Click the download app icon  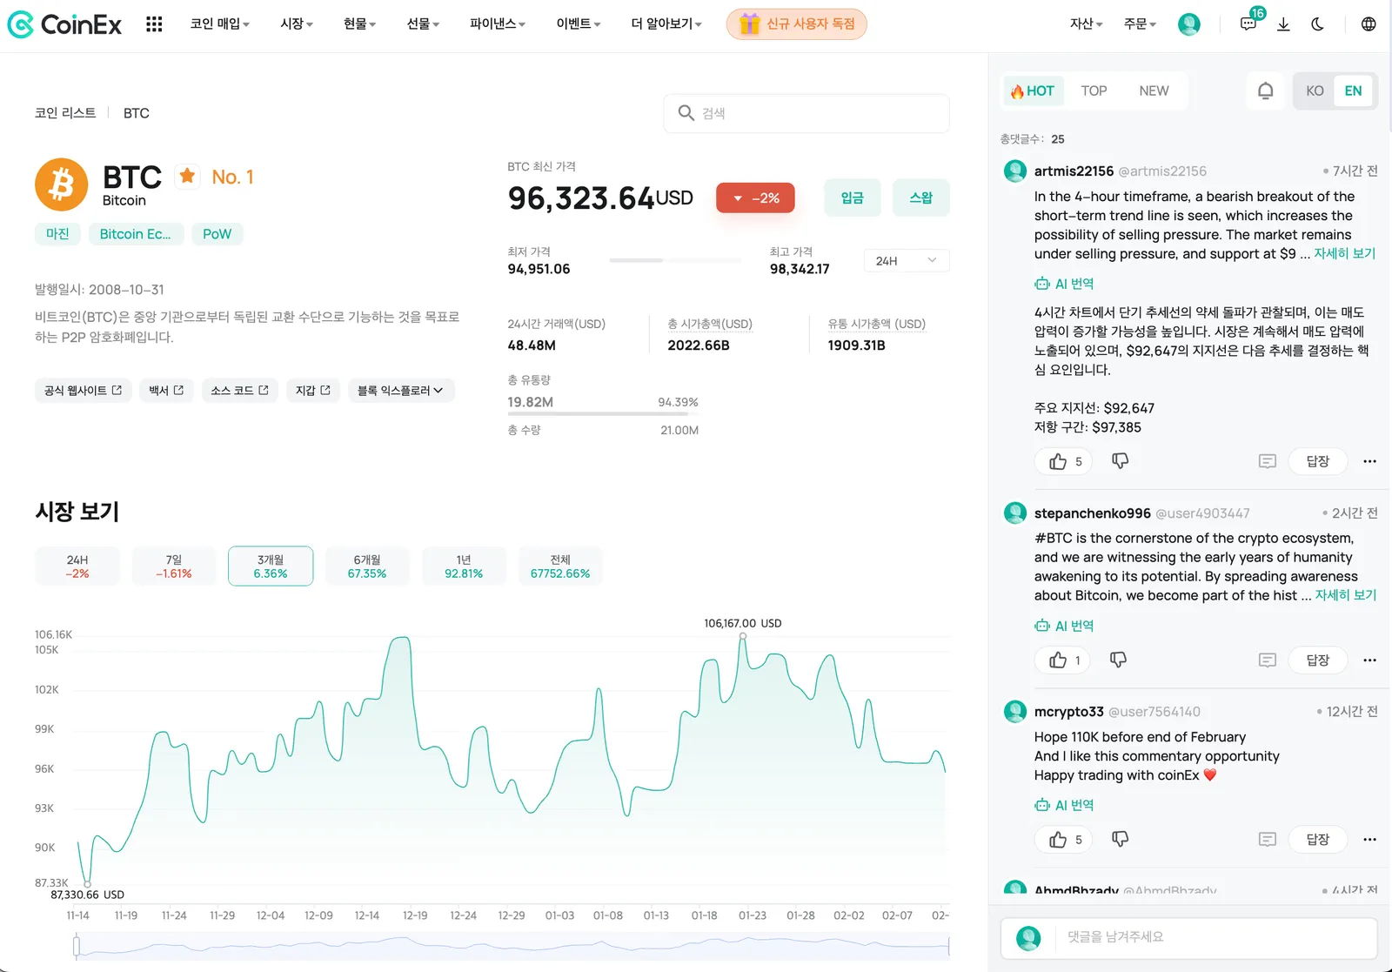pos(1283,24)
